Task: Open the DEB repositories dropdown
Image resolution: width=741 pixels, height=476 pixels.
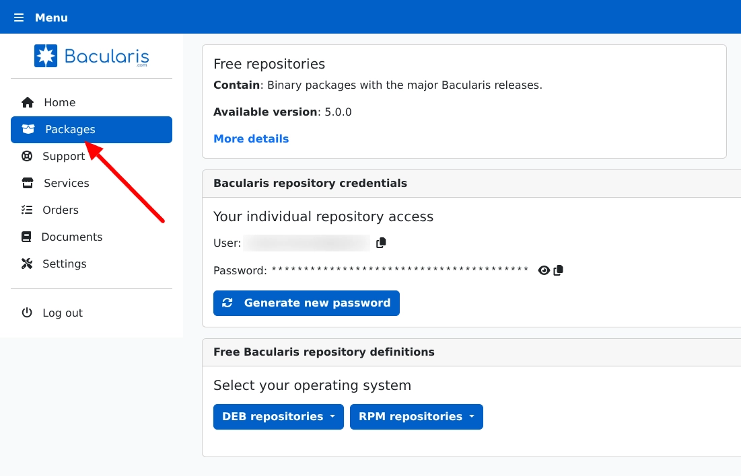Action: pos(278,417)
